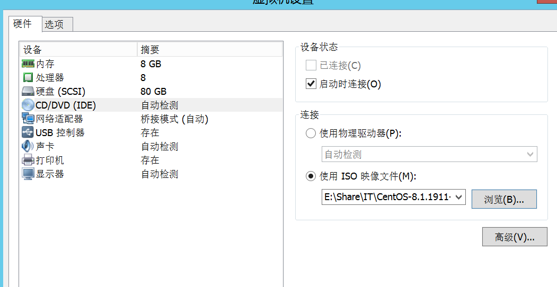Click the processor (处理器) chip icon
Viewport: 557px width, 287px height.
point(28,77)
